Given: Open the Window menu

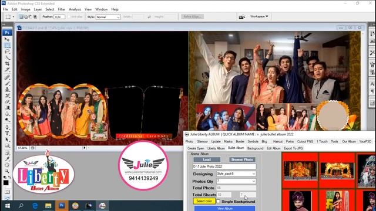Looking at the screenshot, I should pyautogui.click(x=102, y=9).
